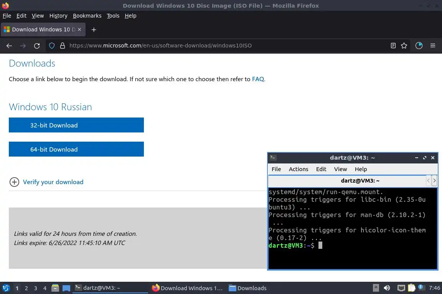Viewport: 442px width, 294px height.
Task: Open Firefox hamburger application menu
Action: 433,46
